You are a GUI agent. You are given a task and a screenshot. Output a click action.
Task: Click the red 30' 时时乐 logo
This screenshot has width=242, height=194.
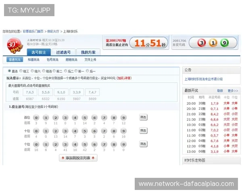pyautogui.click(x=15, y=46)
